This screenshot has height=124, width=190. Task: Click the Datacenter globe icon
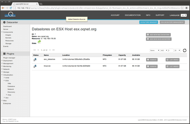point(4,22)
